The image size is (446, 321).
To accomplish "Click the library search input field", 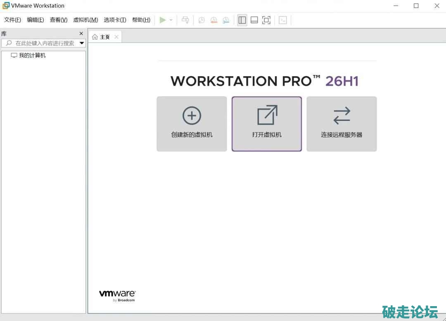I will [x=43, y=43].
